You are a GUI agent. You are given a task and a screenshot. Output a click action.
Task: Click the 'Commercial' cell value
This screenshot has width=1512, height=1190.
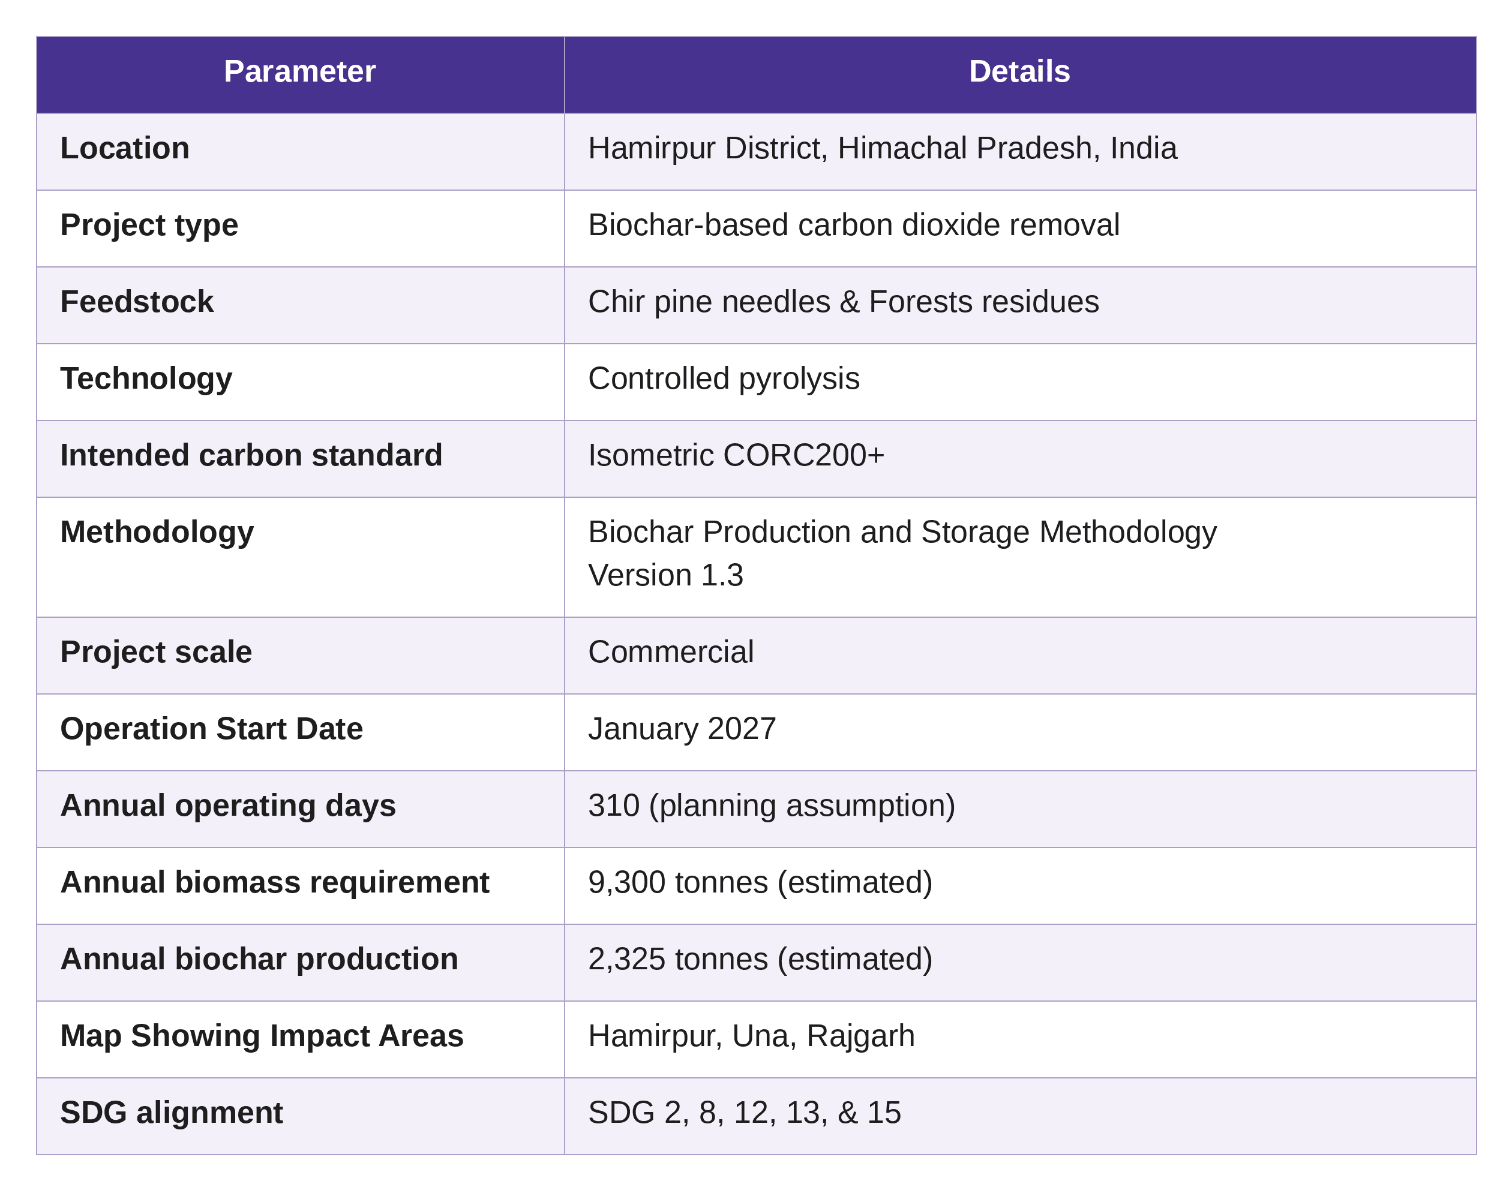(x=671, y=652)
